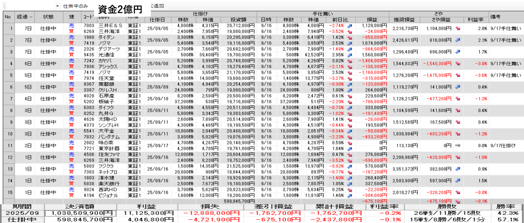The image size is (524, 223).
Task: Click the 9/17手仕舞い note in row 1
Action: tap(506, 29)
